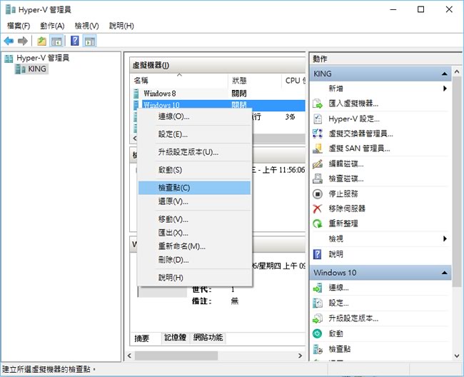Toggle the console tree pane toolbar icon

click(56, 41)
